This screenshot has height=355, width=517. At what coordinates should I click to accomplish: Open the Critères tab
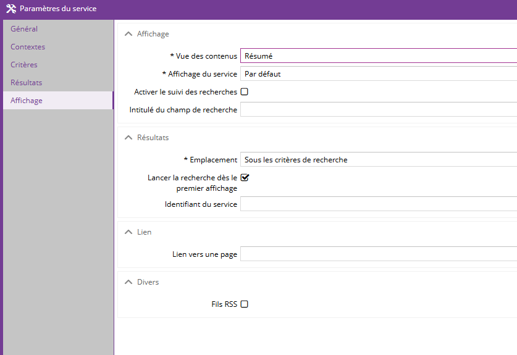(x=24, y=65)
